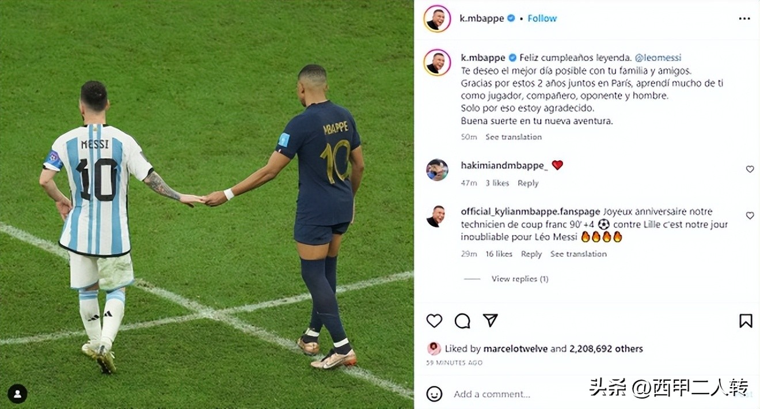Reply to hakimiandmbappe_ comment
The width and height of the screenshot is (760, 409).
click(528, 183)
